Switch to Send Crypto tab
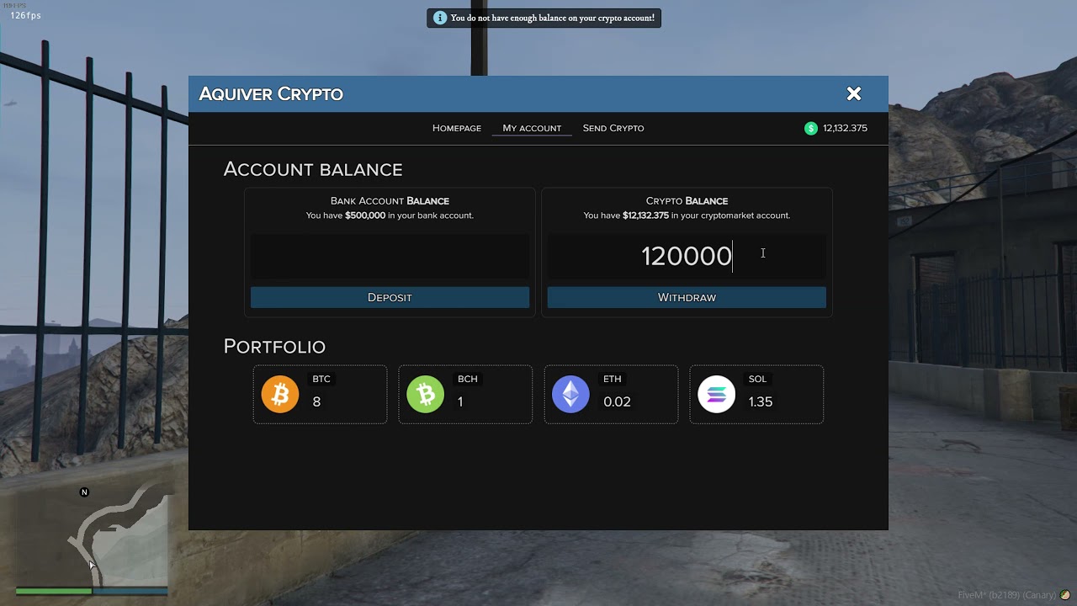1077x606 pixels. coord(613,128)
